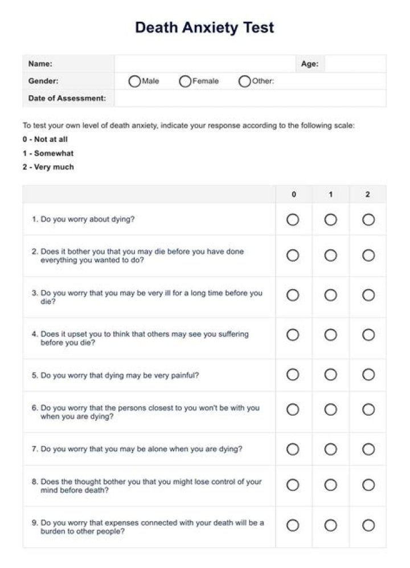Screen dimensions: 410x568
Task: Mark 2 for question 1 about worrying about dying
Action: coord(368,220)
